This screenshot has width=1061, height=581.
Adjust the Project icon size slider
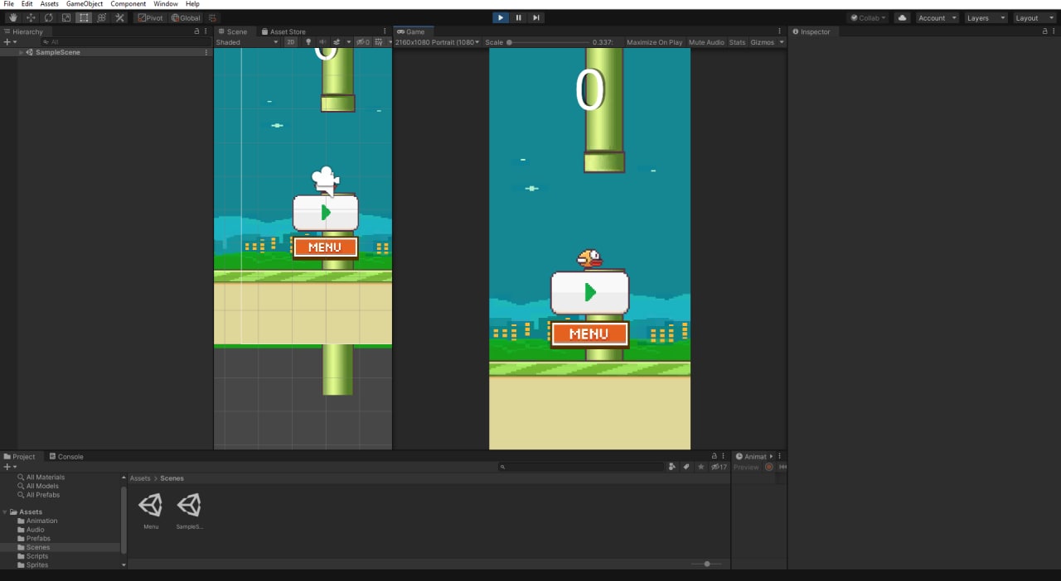tap(707, 564)
